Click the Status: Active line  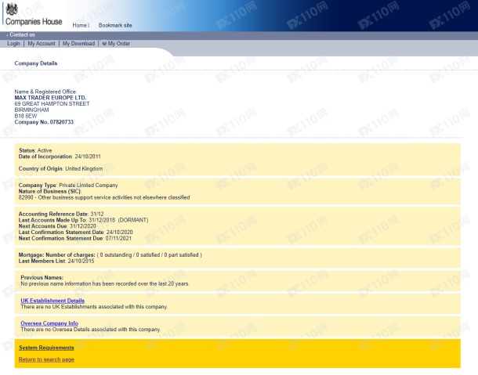tap(35, 150)
